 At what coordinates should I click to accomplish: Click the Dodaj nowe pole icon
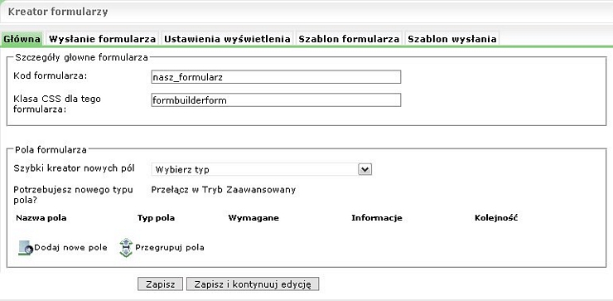[26, 248]
